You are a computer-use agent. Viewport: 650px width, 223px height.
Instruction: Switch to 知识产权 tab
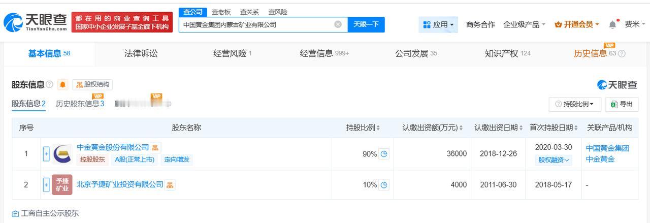[508, 53]
